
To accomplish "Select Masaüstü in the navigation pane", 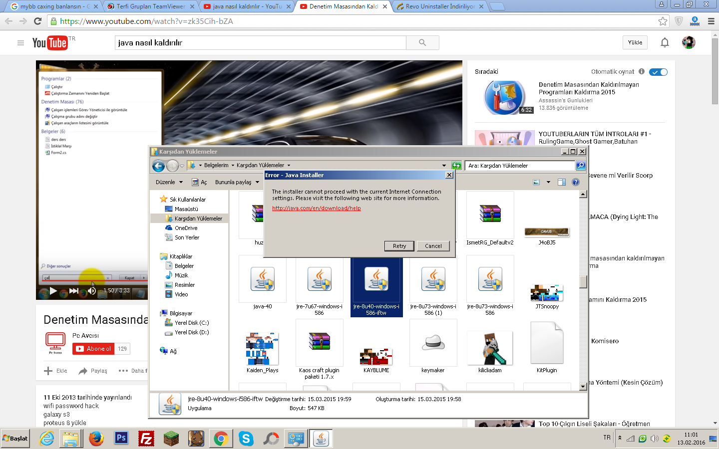I will (x=186, y=209).
